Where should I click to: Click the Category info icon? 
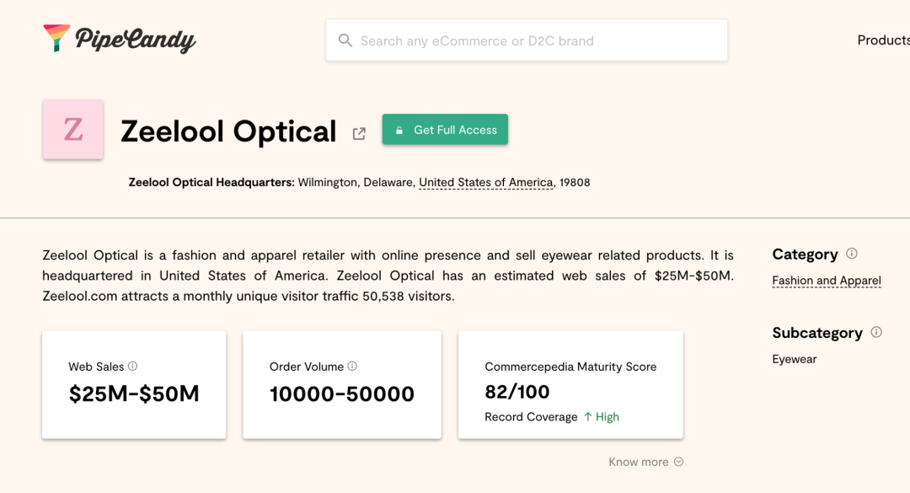click(851, 253)
